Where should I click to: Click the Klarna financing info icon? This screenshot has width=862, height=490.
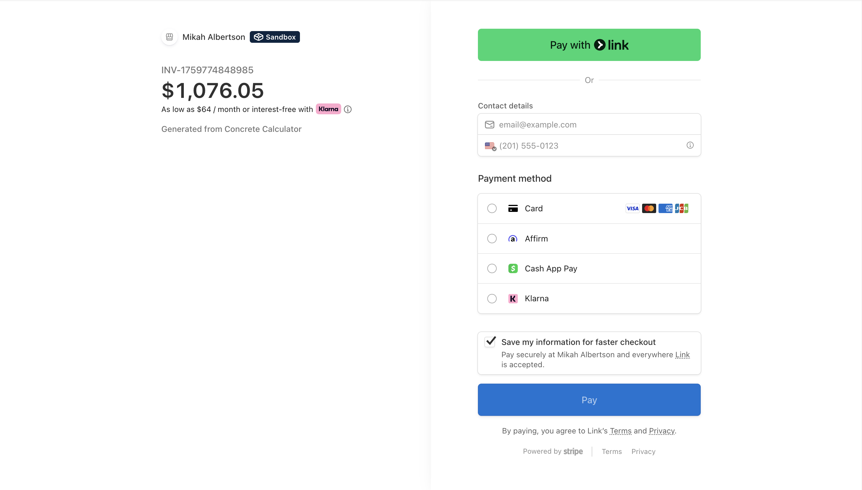348,109
